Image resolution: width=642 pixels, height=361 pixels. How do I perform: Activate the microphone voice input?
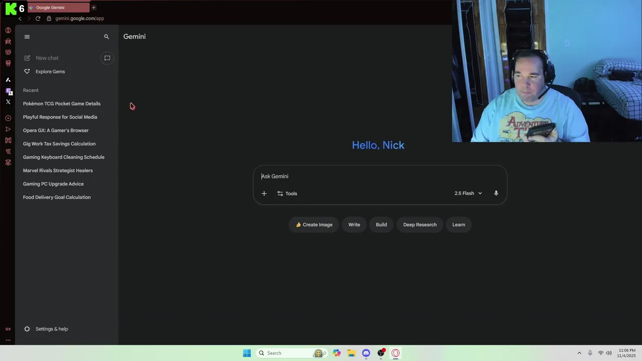pos(496,194)
